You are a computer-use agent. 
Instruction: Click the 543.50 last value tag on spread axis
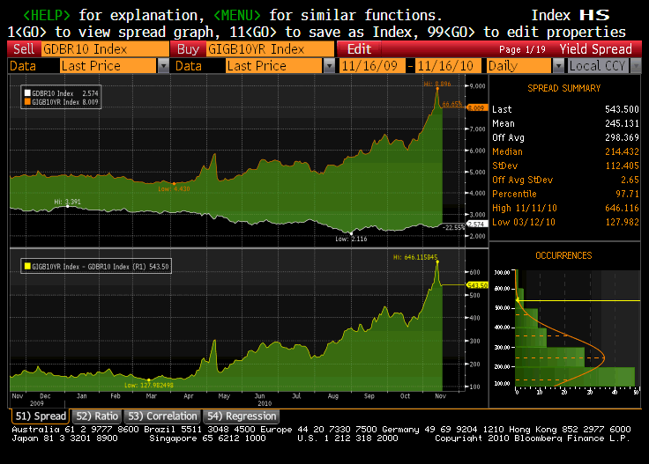pyautogui.click(x=476, y=284)
